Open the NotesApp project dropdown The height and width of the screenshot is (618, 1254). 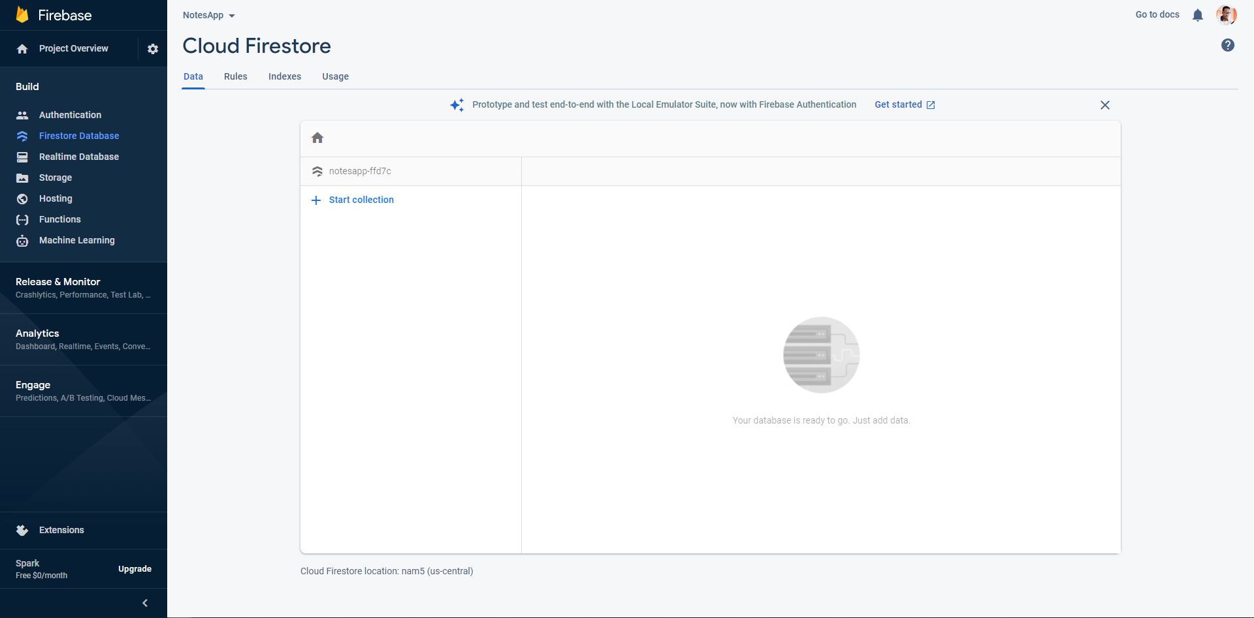click(209, 15)
